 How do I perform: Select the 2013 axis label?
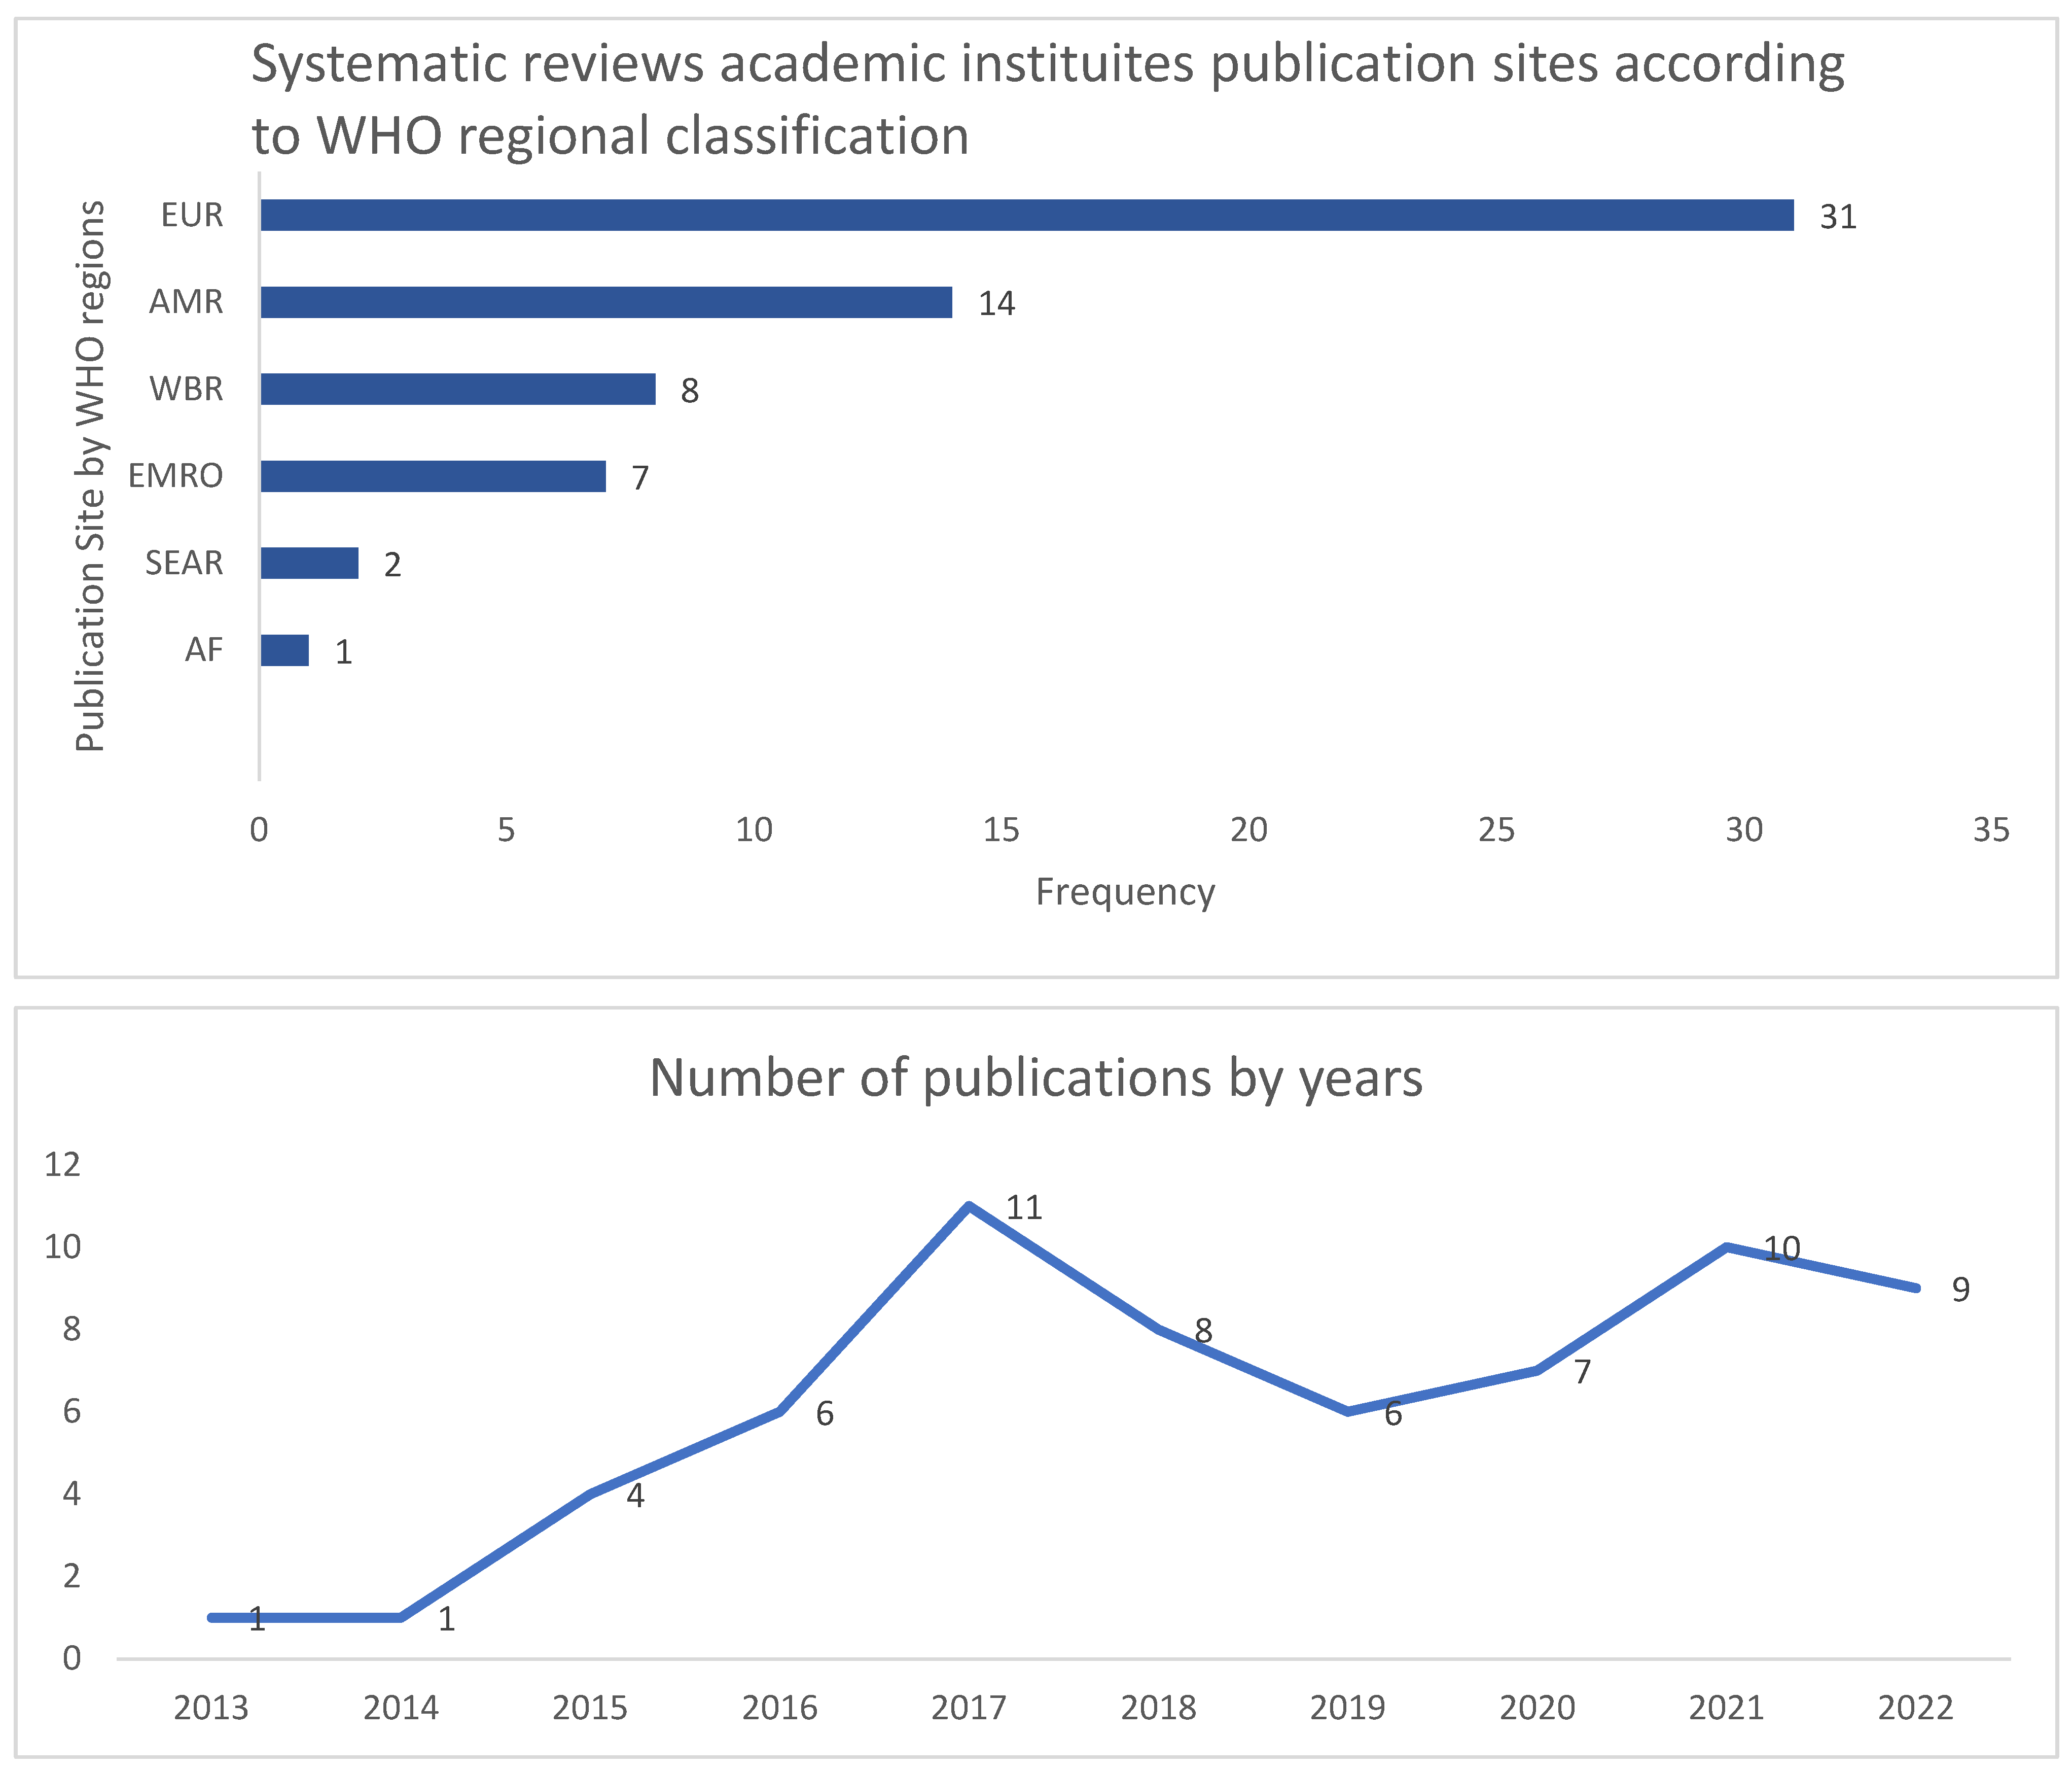click(x=211, y=1708)
